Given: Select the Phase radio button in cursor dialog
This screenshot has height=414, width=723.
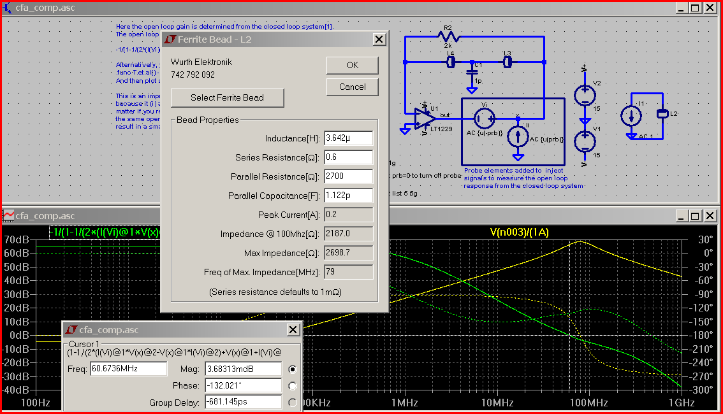Looking at the screenshot, I should [x=293, y=386].
